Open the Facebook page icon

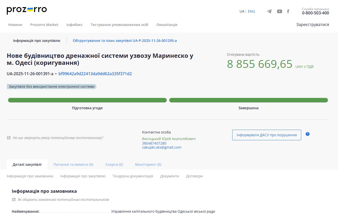point(288,11)
